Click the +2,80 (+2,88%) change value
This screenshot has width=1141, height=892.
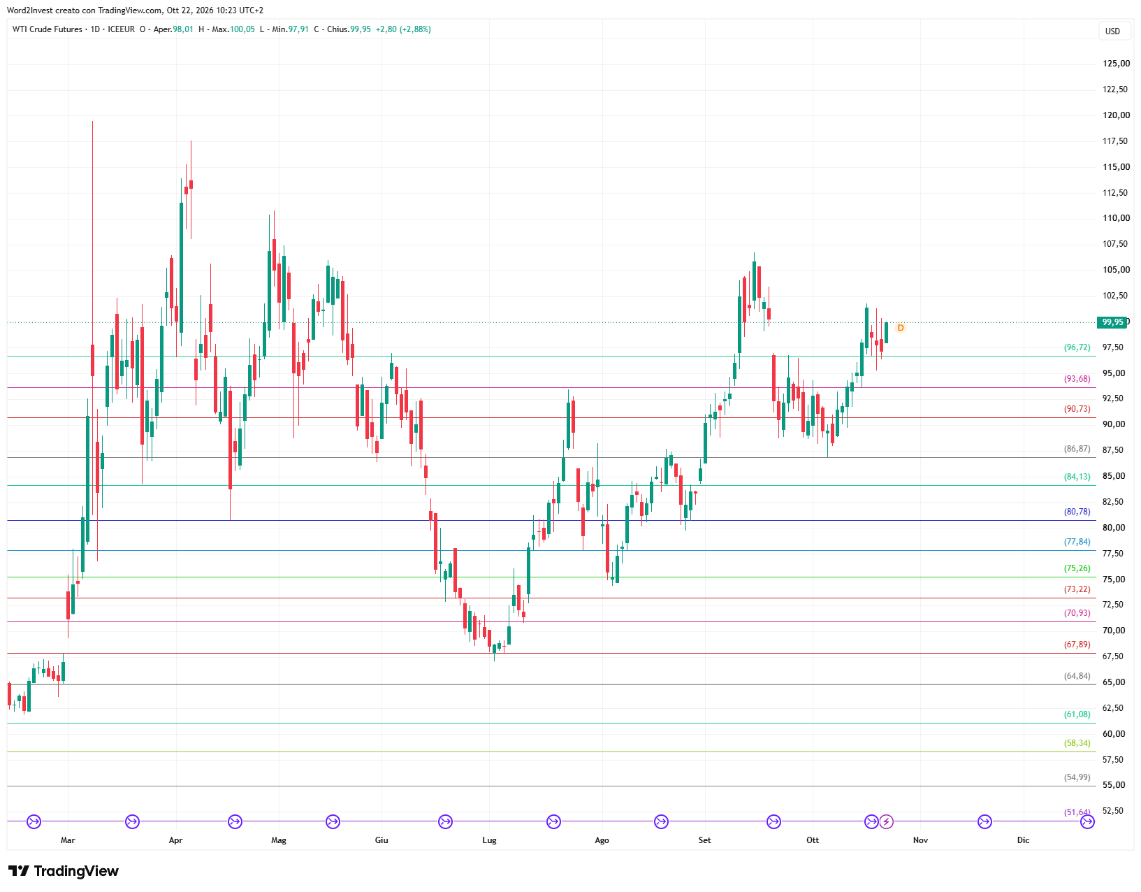point(403,29)
